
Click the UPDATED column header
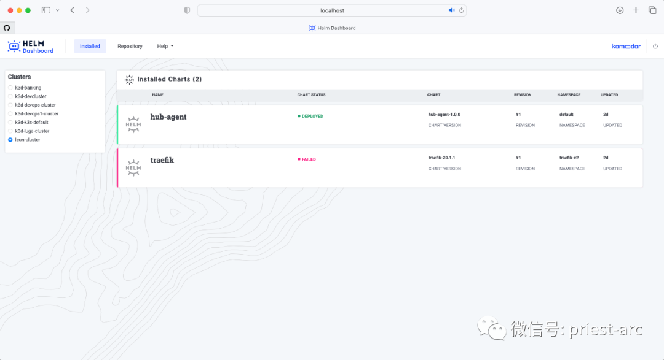609,95
